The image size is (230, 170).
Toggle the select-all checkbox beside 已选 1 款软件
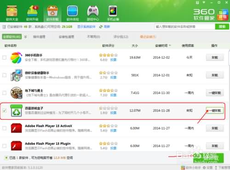[6, 158]
